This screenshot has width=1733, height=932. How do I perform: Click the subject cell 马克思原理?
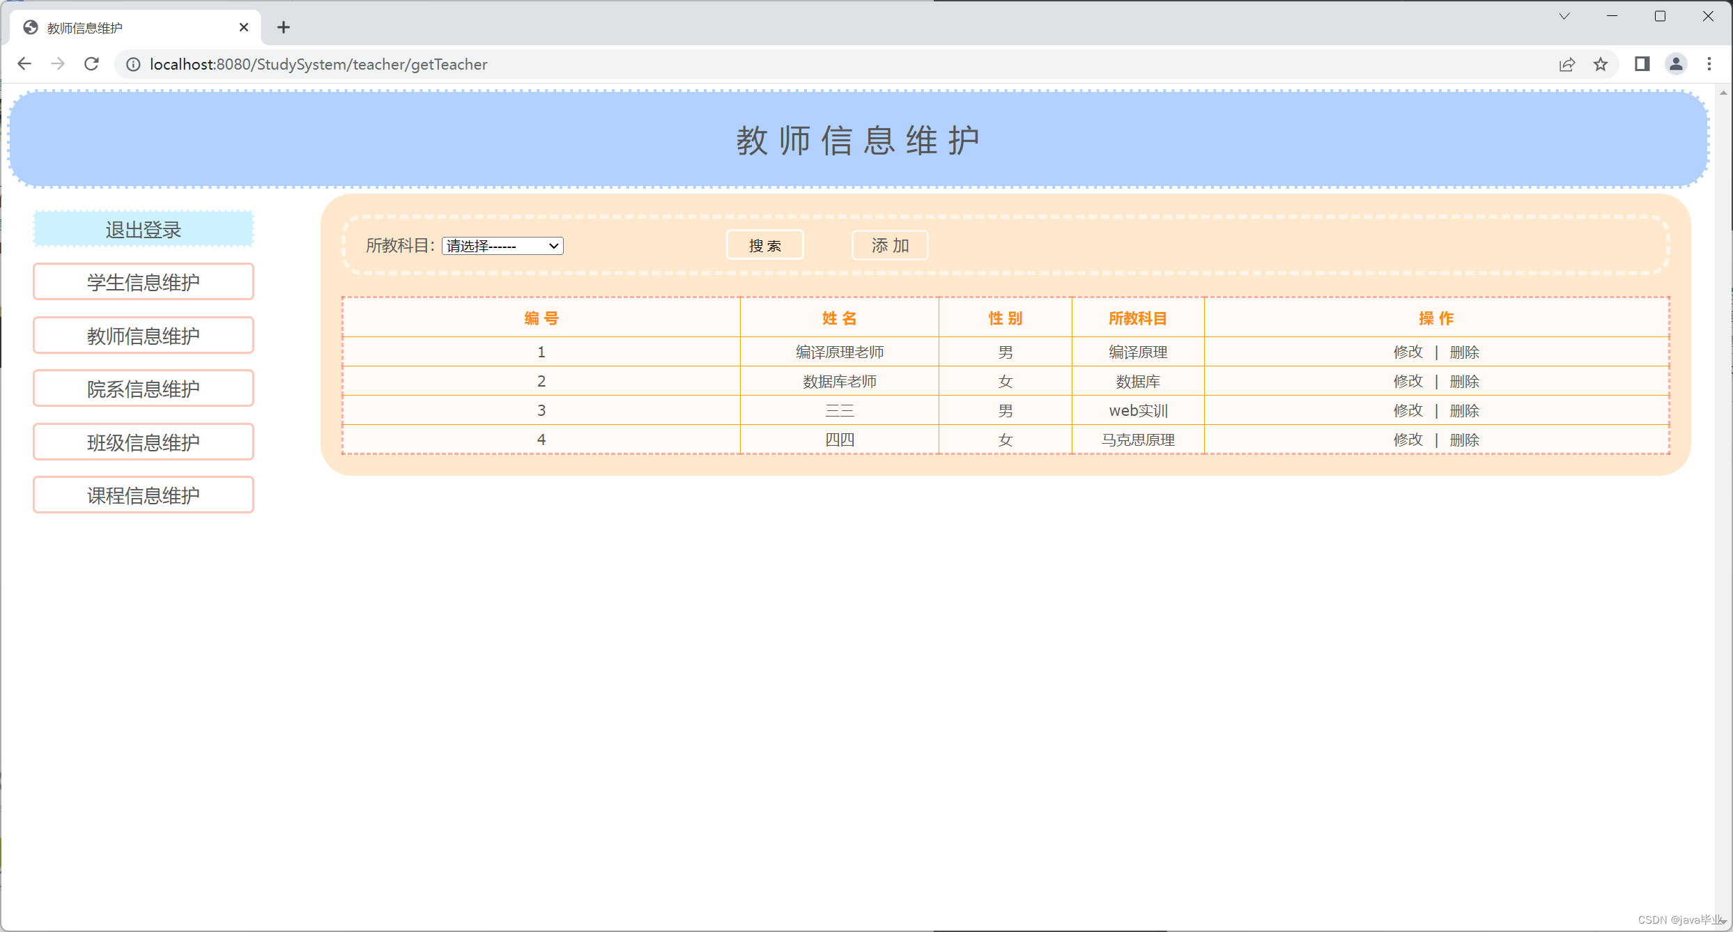point(1138,440)
